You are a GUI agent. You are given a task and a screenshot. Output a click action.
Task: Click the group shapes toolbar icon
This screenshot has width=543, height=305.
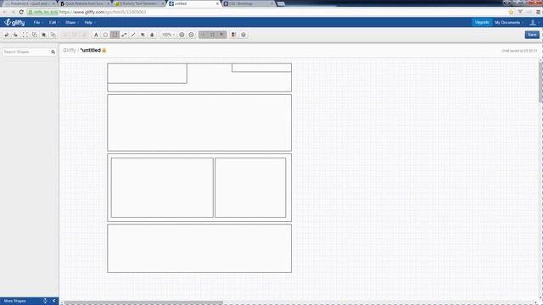(x=25, y=35)
